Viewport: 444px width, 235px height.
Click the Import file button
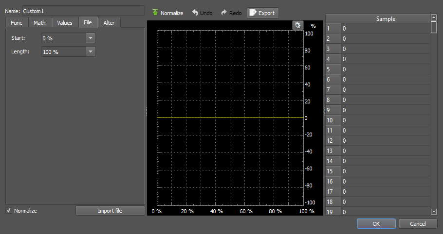pyautogui.click(x=110, y=211)
